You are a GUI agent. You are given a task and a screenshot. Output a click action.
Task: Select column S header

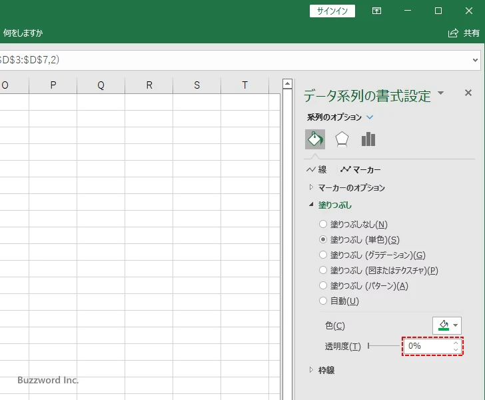coord(197,85)
